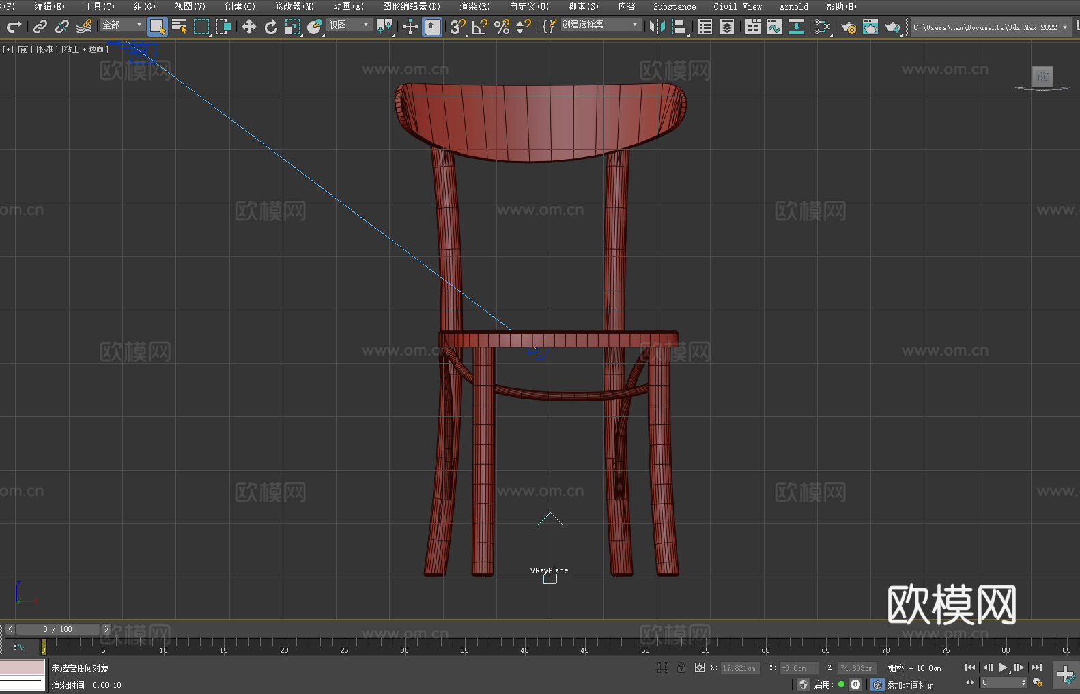1080x694 pixels.
Task: Toggle the Percent Snap button
Action: coord(502,27)
